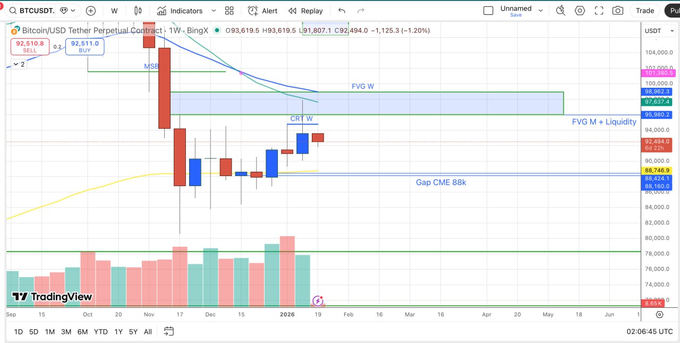
Task: Expand the Unnamed layout dropdown
Action: coord(541,11)
